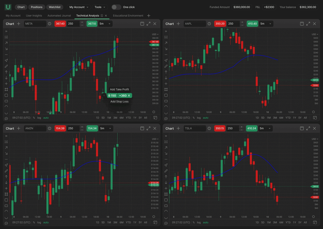Click the META symbol input field
The width and height of the screenshot is (323, 229).
(x=35, y=24)
